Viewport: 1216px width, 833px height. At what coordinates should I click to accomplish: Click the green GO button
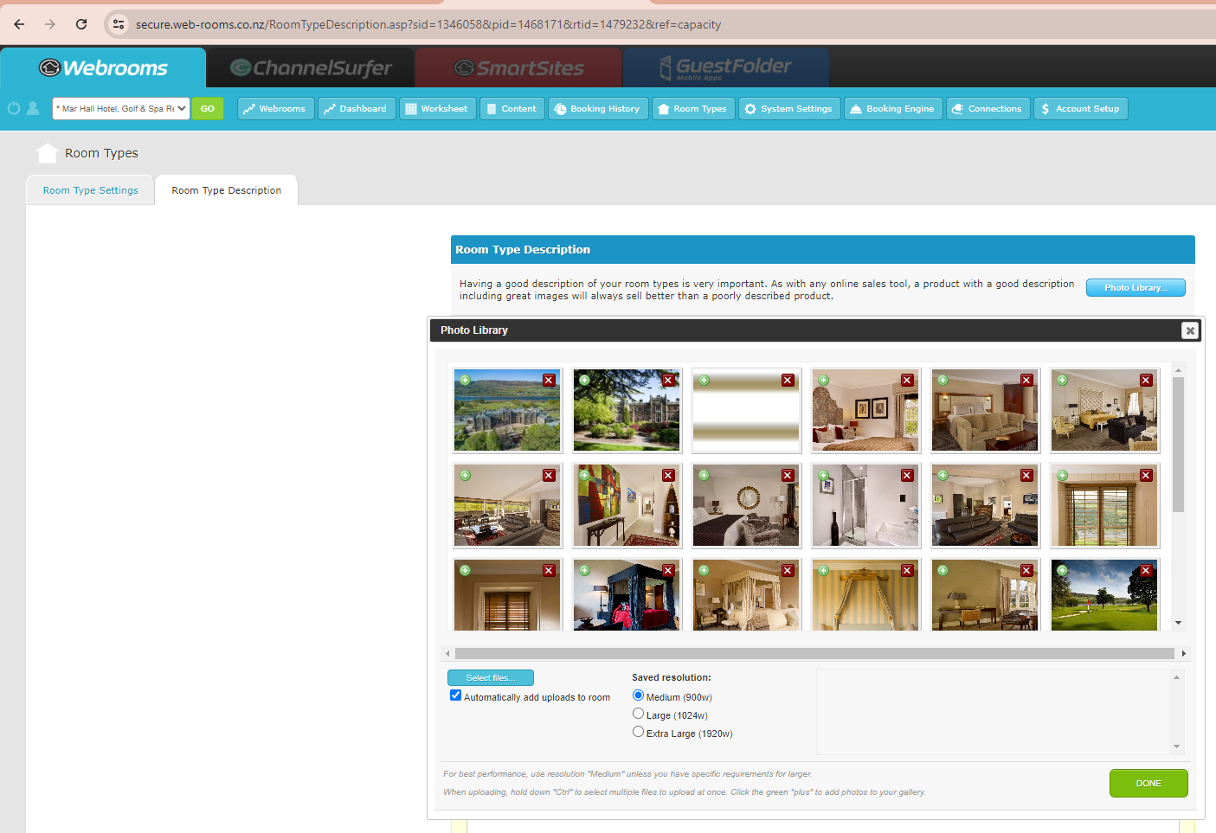coord(208,109)
